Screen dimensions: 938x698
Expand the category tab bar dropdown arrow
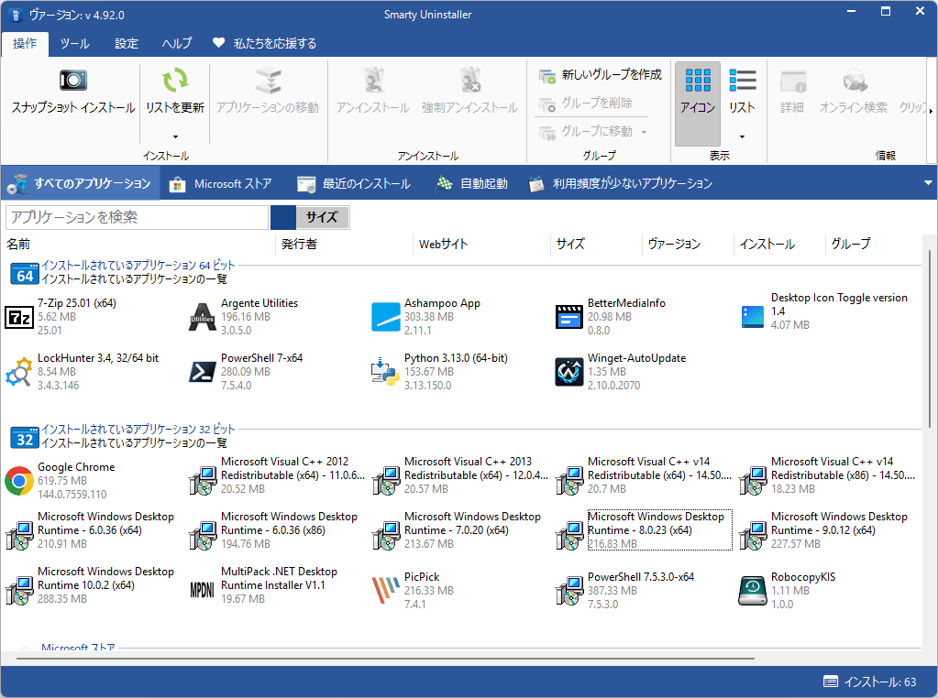[928, 183]
